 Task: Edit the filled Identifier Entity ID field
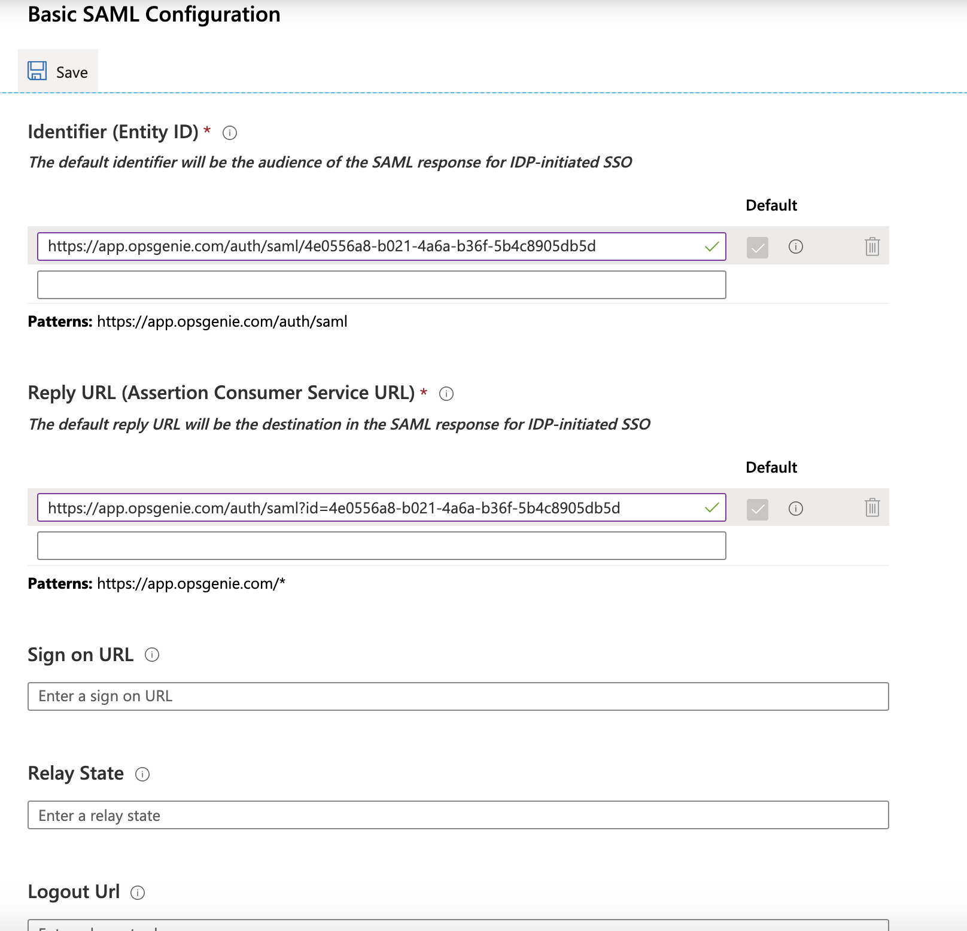(371, 247)
